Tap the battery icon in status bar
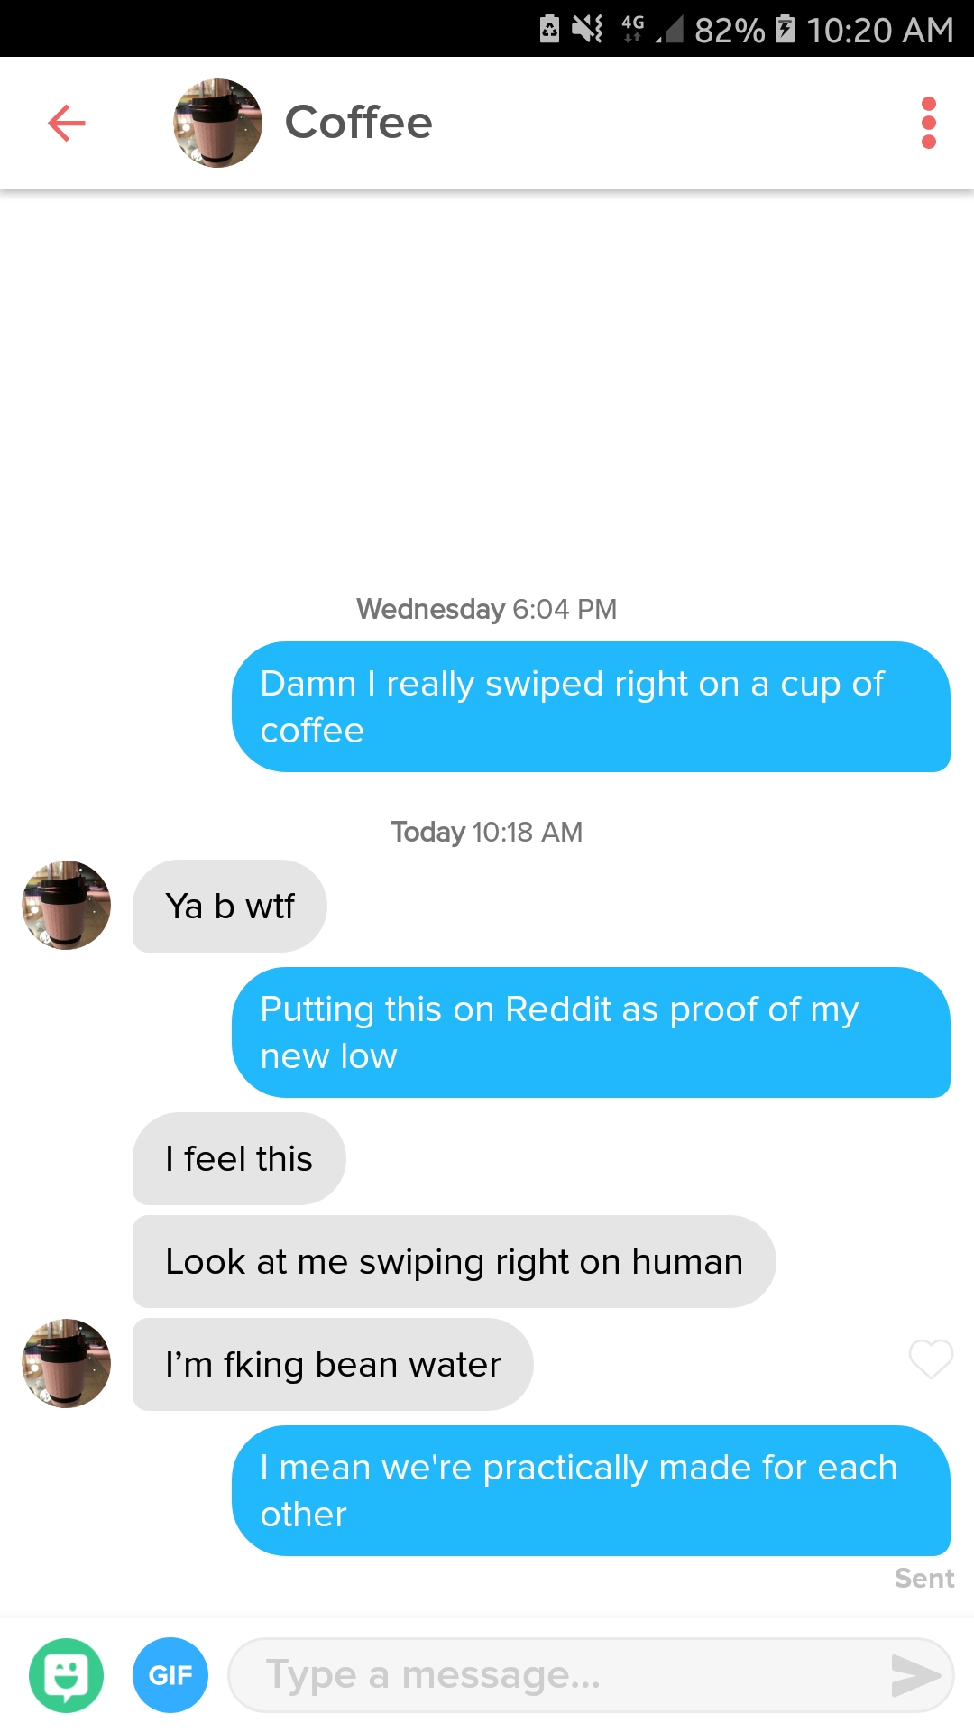974x1732 pixels. point(786,29)
